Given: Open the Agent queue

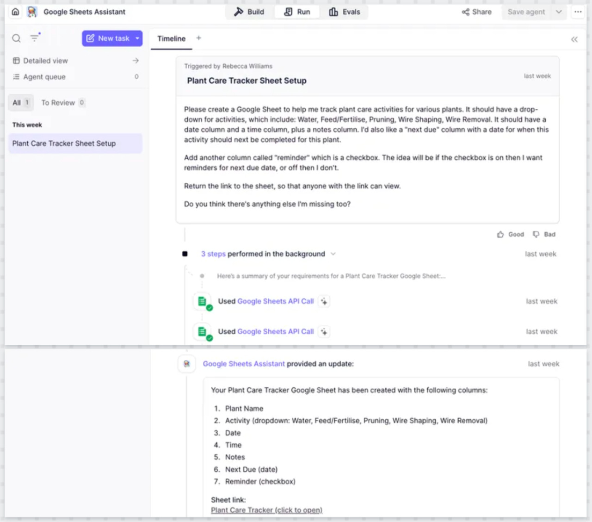Looking at the screenshot, I should pyautogui.click(x=44, y=77).
